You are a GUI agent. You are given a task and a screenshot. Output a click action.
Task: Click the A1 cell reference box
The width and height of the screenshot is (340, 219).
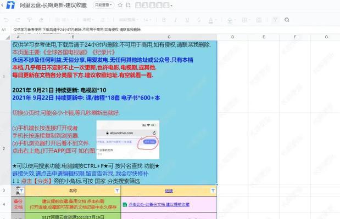(x=4, y=30)
